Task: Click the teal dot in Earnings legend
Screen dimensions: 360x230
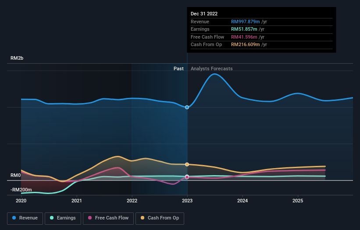Action: (x=52, y=218)
